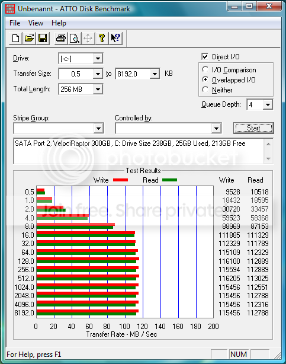Open the File menu
Image resolution: width=286 pixels, height=364 pixels.
pyautogui.click(x=15, y=23)
